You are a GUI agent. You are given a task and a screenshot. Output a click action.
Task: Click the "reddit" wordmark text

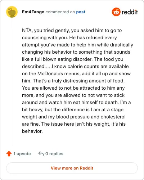pyautogui.click(x=130, y=12)
